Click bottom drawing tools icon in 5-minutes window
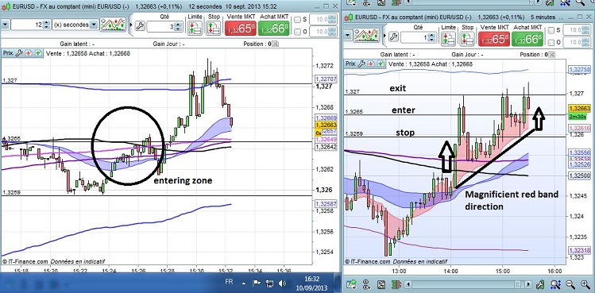Screen dimensions: 595x293 [x=540, y=283]
